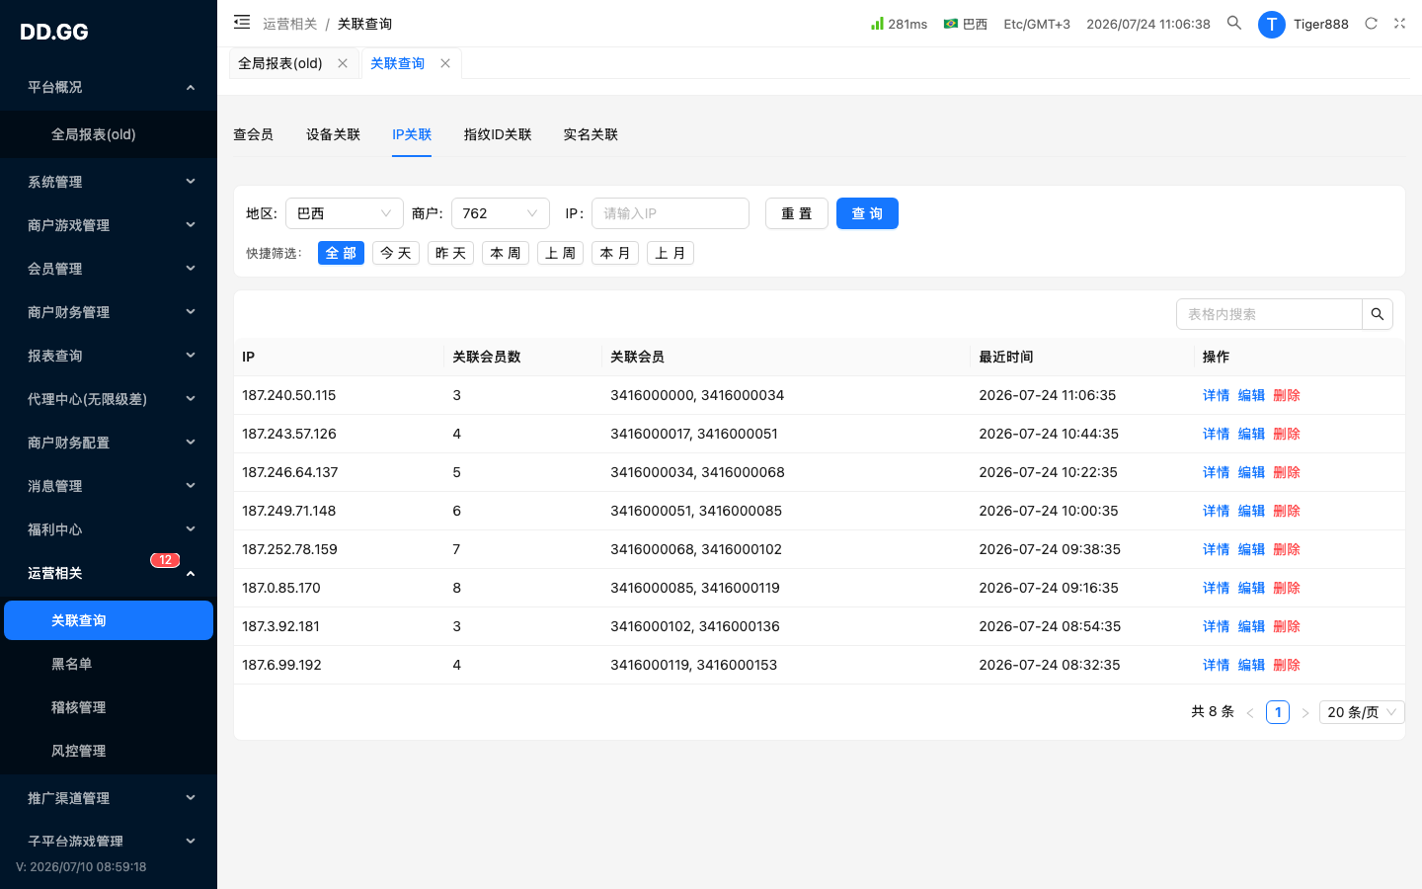Screen dimensions: 1422x889
Task: Switch to the 设备关联 tab
Action: click(x=333, y=134)
